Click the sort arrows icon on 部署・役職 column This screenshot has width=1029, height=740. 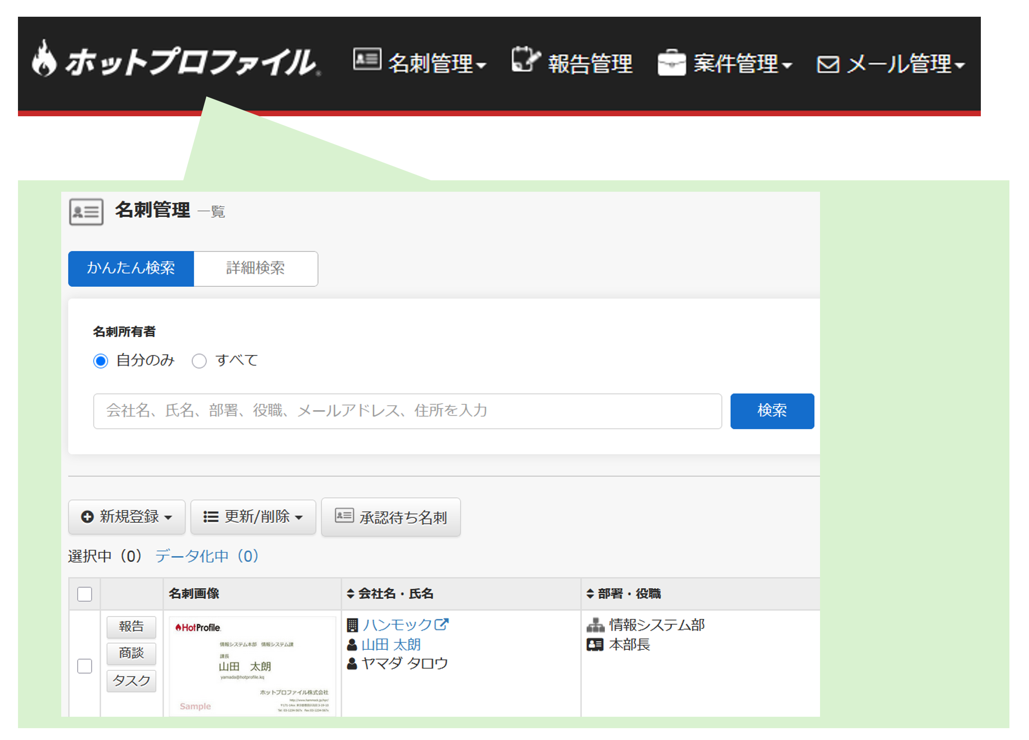coord(590,594)
